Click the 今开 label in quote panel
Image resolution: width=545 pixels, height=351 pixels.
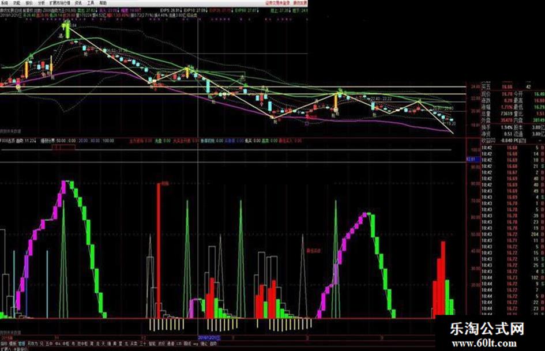pos(519,94)
